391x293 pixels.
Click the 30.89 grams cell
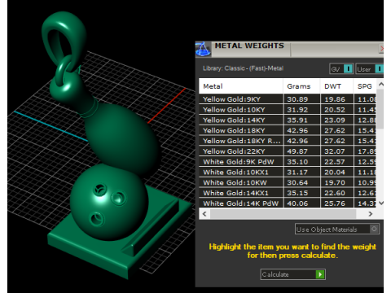tap(301, 99)
